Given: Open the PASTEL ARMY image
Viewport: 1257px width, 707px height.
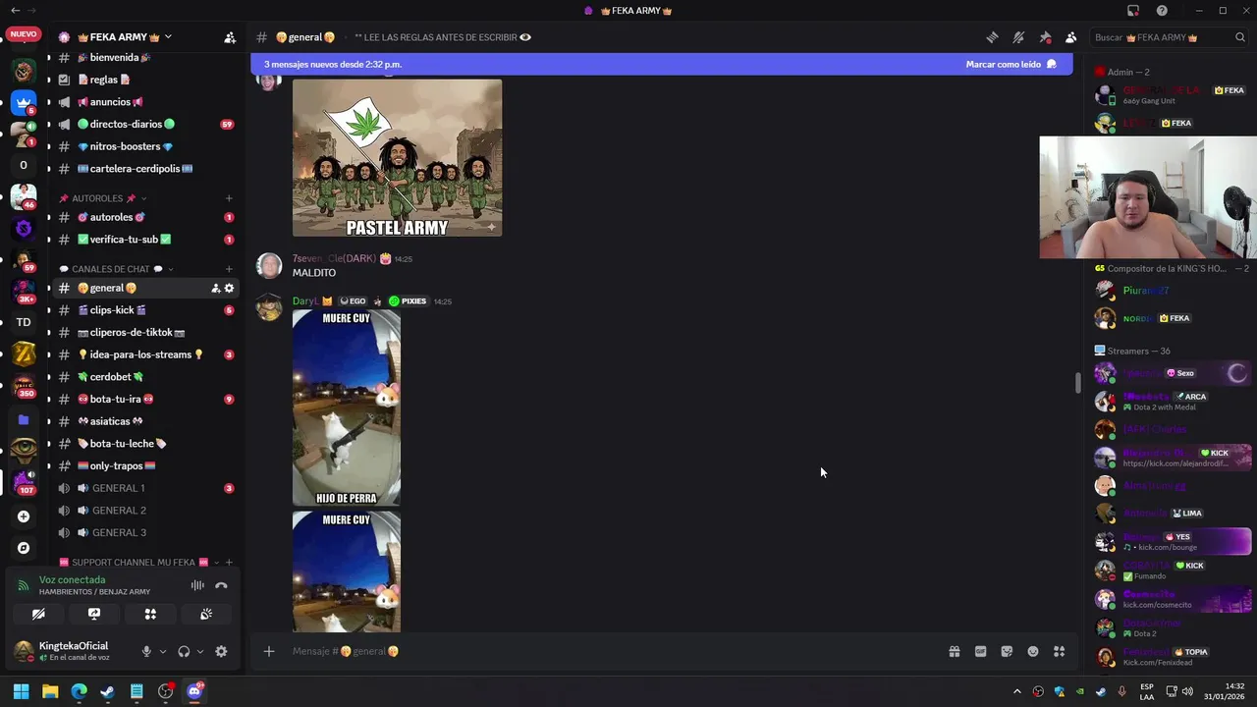Looking at the screenshot, I should click(x=397, y=157).
